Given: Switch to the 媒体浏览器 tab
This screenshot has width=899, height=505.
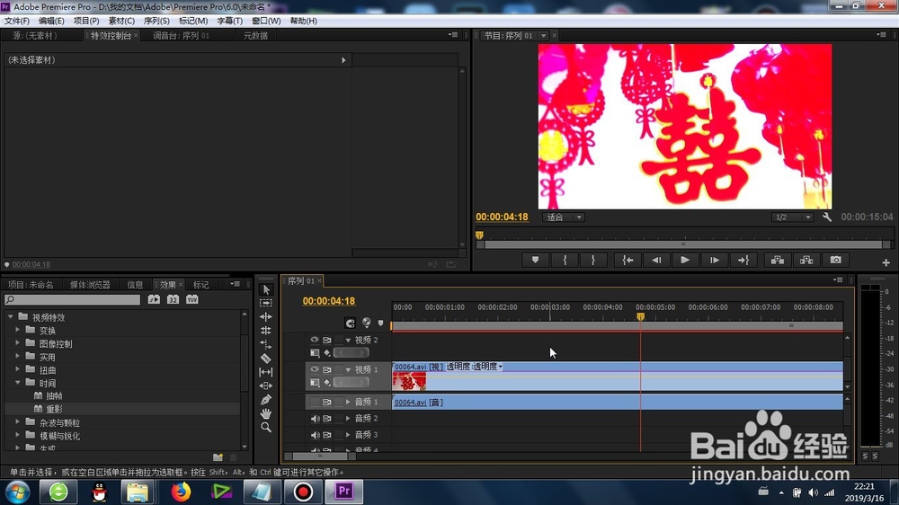Looking at the screenshot, I should point(90,285).
